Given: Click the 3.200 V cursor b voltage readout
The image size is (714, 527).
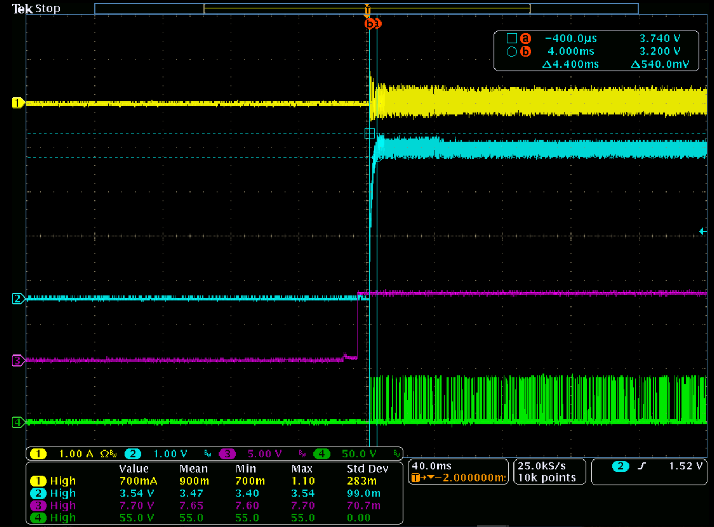Looking at the screenshot, I should pos(660,51).
